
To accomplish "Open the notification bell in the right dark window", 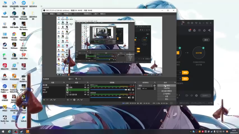I will pyautogui.click(x=204, y=30).
